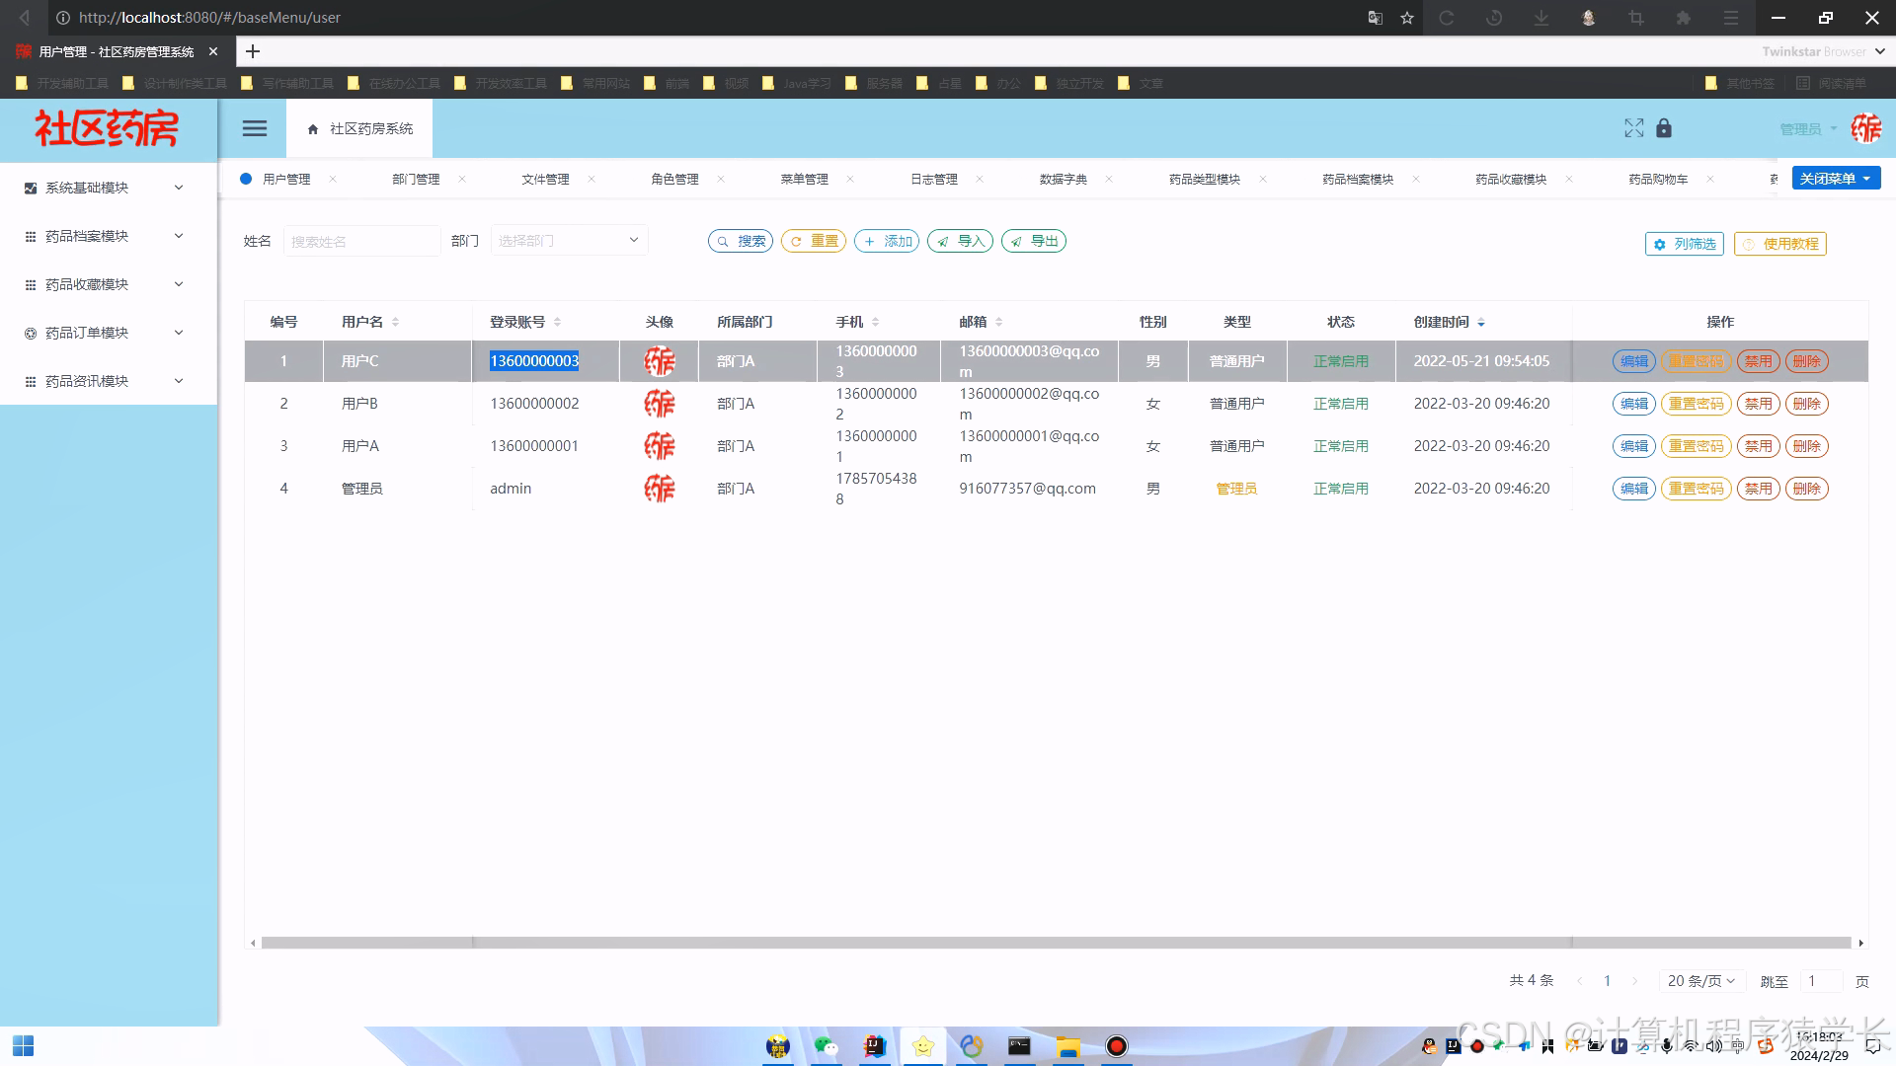Switch to the 角色管理 tab

coord(674,179)
